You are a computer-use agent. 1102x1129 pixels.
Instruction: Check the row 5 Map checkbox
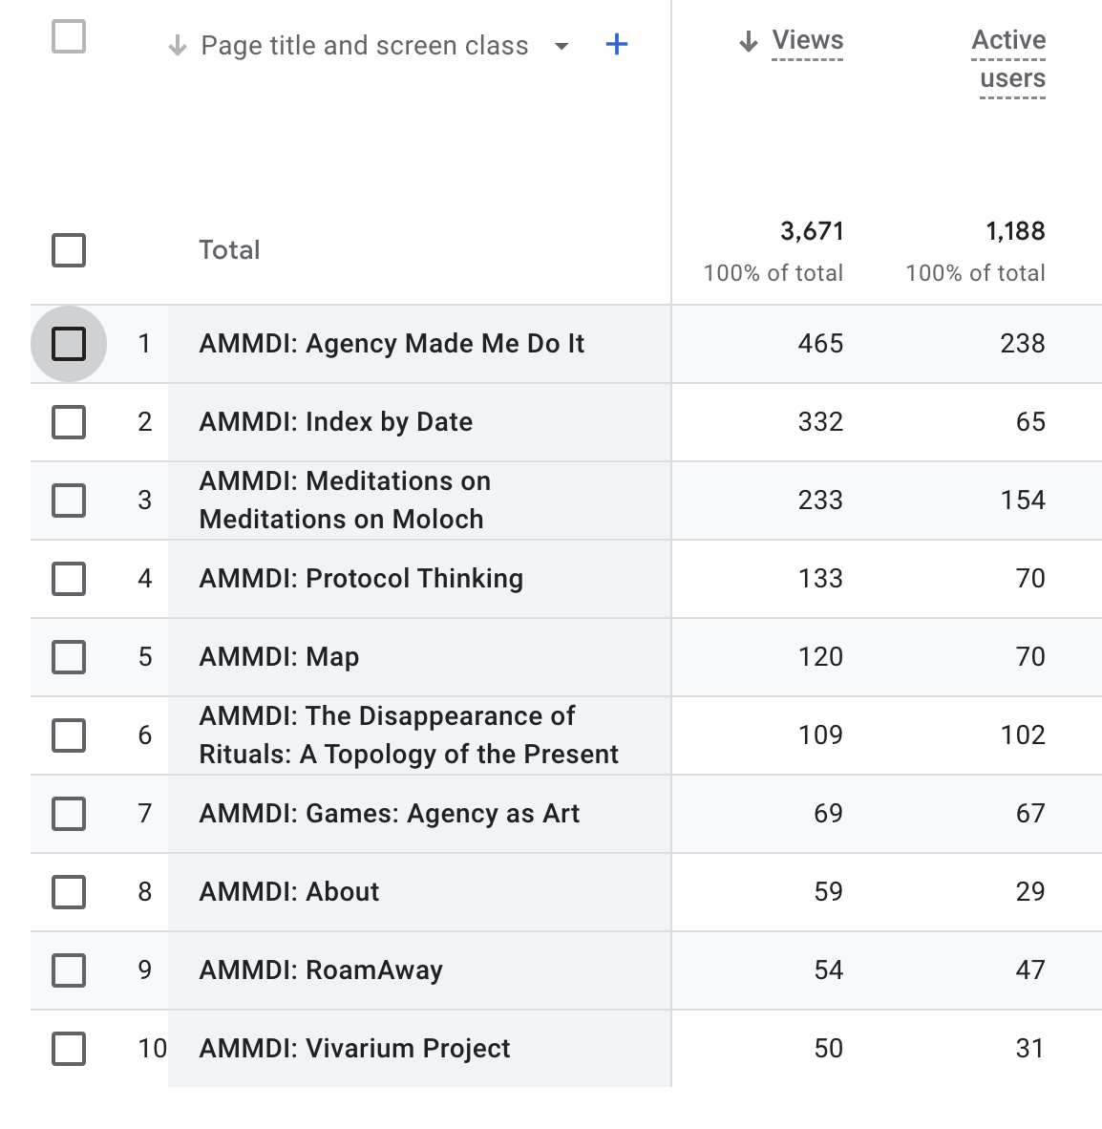click(x=69, y=656)
